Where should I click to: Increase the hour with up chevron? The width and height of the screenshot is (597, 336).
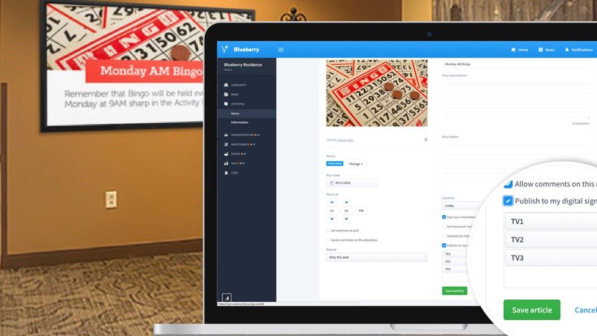point(332,202)
